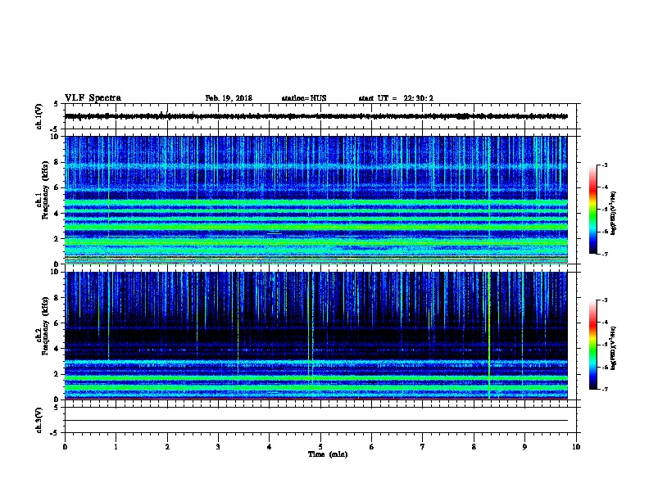The height and width of the screenshot is (501, 649).
Task: Click inside the ch.2 spectrogram panel
Action: coord(316,336)
